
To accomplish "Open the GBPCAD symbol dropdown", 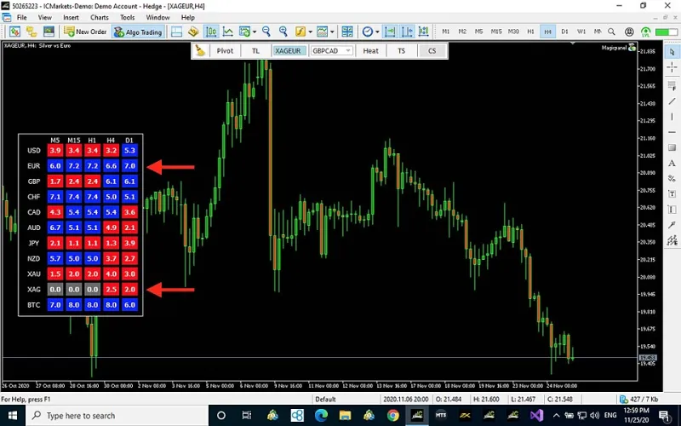I will tap(331, 51).
